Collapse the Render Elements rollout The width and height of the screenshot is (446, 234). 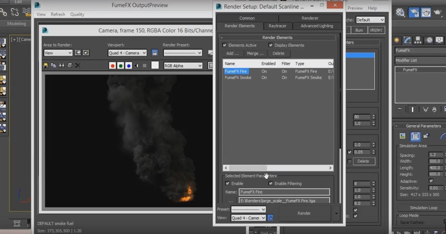[x=277, y=38]
